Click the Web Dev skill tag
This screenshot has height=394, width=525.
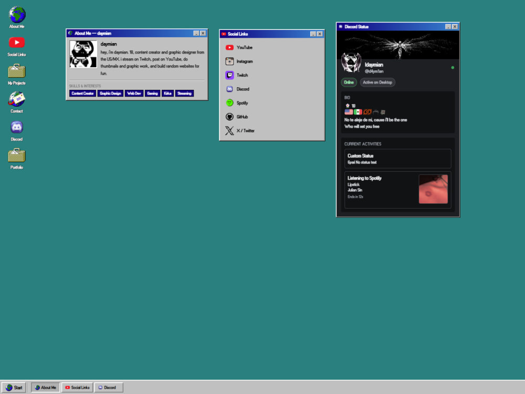click(x=134, y=94)
